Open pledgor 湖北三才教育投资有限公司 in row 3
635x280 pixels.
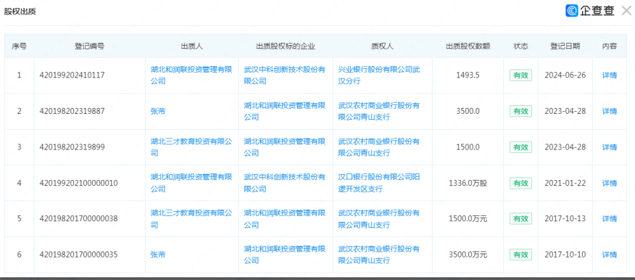(x=191, y=147)
